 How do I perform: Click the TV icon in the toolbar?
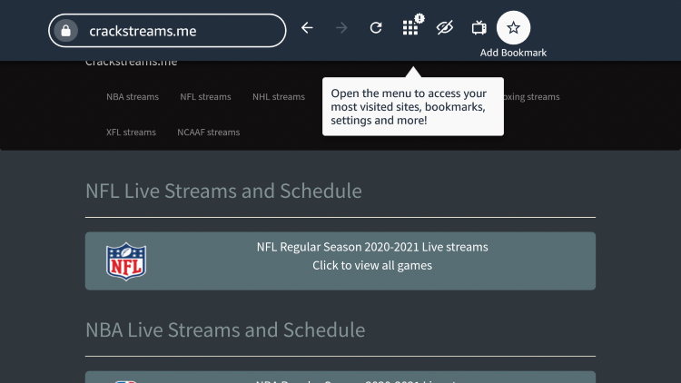479,28
